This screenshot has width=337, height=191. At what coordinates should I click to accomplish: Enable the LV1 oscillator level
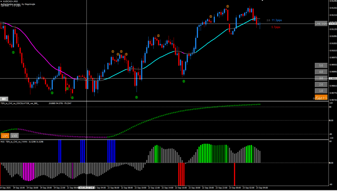pyautogui.click(x=5, y=136)
